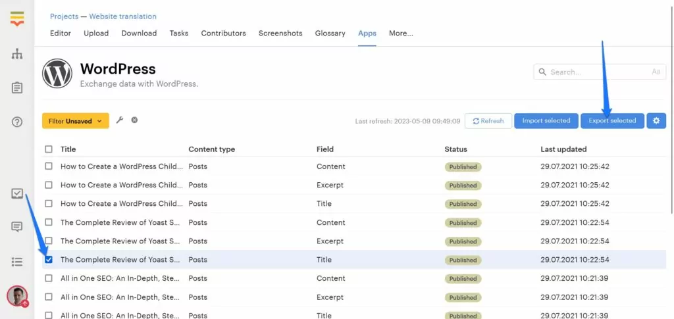Clear filter with the x icon
The image size is (674, 319).
point(134,120)
